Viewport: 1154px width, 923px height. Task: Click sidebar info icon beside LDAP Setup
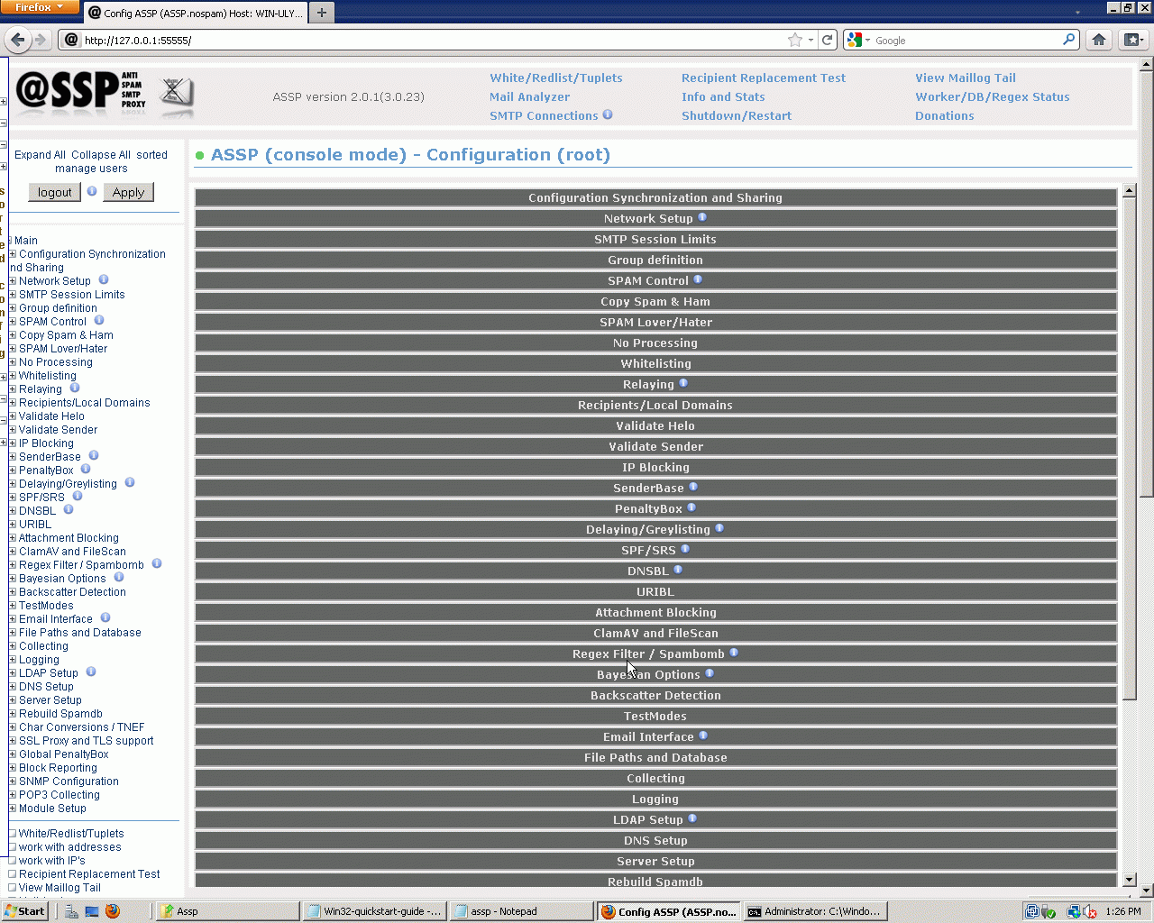pos(91,672)
